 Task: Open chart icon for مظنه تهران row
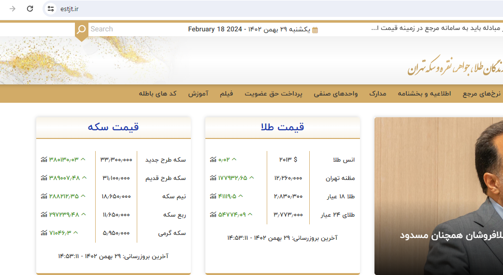tap(213, 178)
